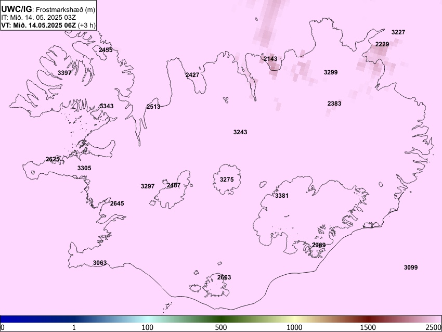Click the map value 2663
This screenshot has width=442, height=332.
tap(224, 277)
